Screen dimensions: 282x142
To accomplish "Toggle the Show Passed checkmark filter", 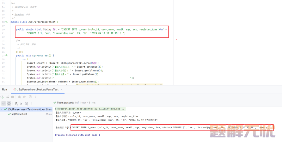I will click(4, 103).
